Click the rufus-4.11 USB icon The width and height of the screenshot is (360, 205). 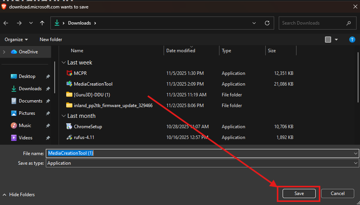tap(69, 137)
